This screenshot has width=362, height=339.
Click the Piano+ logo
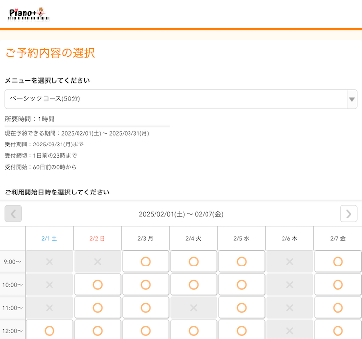(28, 14)
